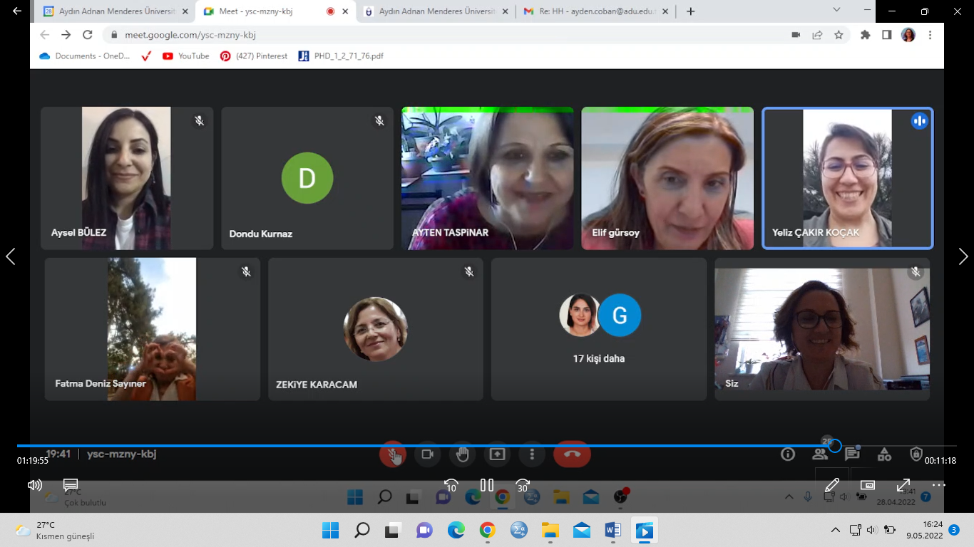Open Google Chrome from the taskbar
974x547 pixels.
(487, 530)
